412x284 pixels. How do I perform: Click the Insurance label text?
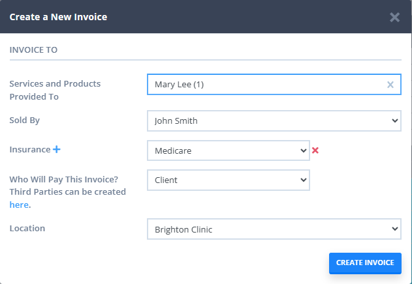pyautogui.click(x=29, y=150)
